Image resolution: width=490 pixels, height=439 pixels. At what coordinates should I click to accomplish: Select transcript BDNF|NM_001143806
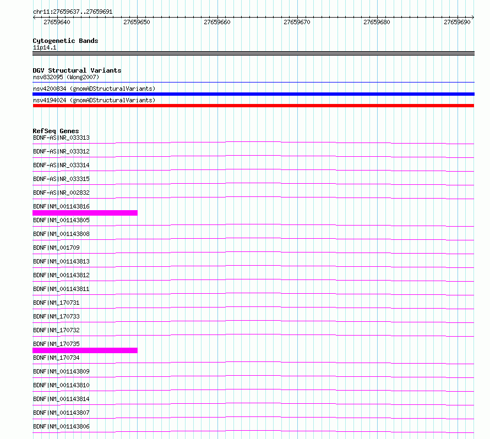point(61,426)
